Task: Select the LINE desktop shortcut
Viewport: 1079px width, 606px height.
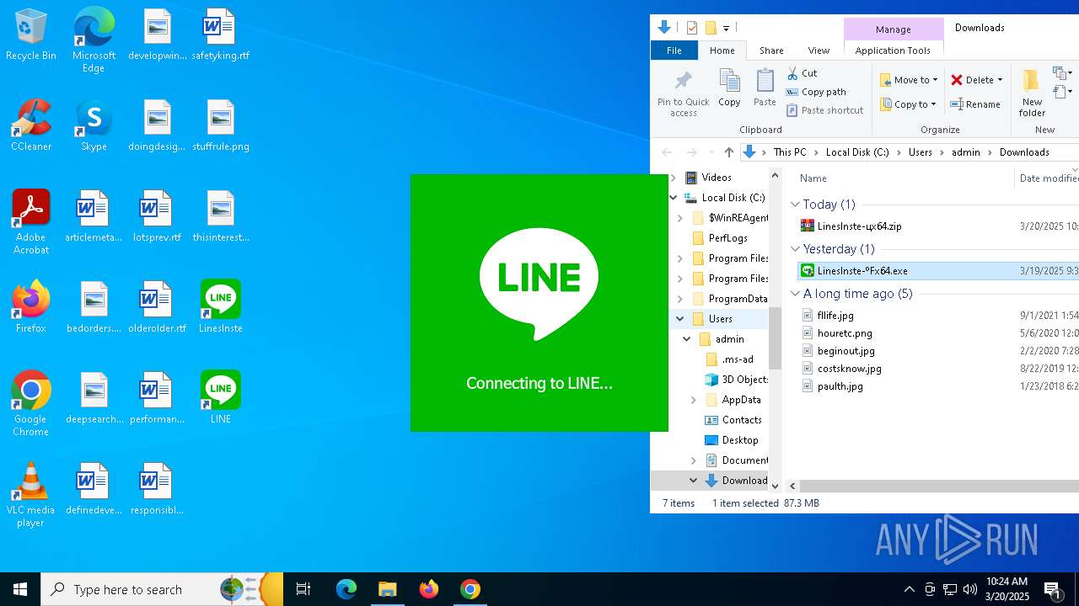Action: pos(221,399)
